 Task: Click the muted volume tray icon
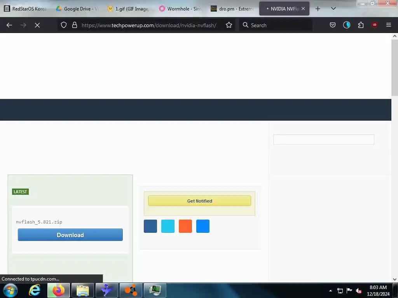pos(359,291)
